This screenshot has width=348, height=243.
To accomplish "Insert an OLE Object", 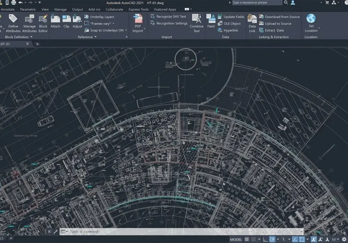I will click(x=229, y=24).
